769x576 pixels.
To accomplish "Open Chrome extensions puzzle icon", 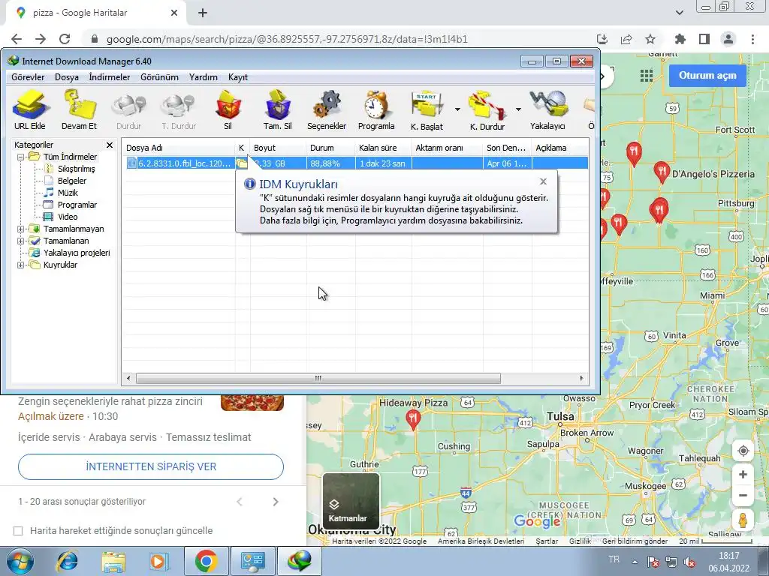I will click(680, 39).
